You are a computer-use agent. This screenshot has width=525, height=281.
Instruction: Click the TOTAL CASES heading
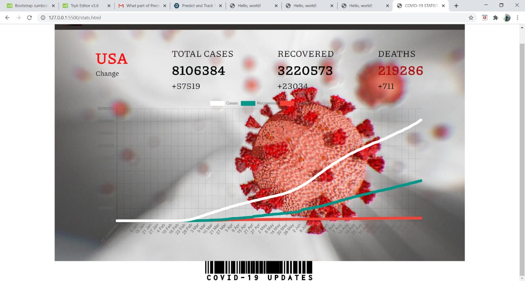pos(203,54)
